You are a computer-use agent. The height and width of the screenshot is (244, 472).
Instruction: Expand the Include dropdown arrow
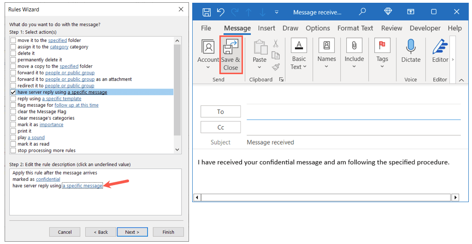click(x=354, y=66)
